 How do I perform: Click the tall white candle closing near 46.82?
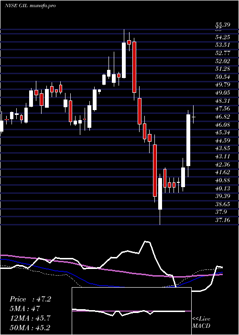(x=188, y=140)
